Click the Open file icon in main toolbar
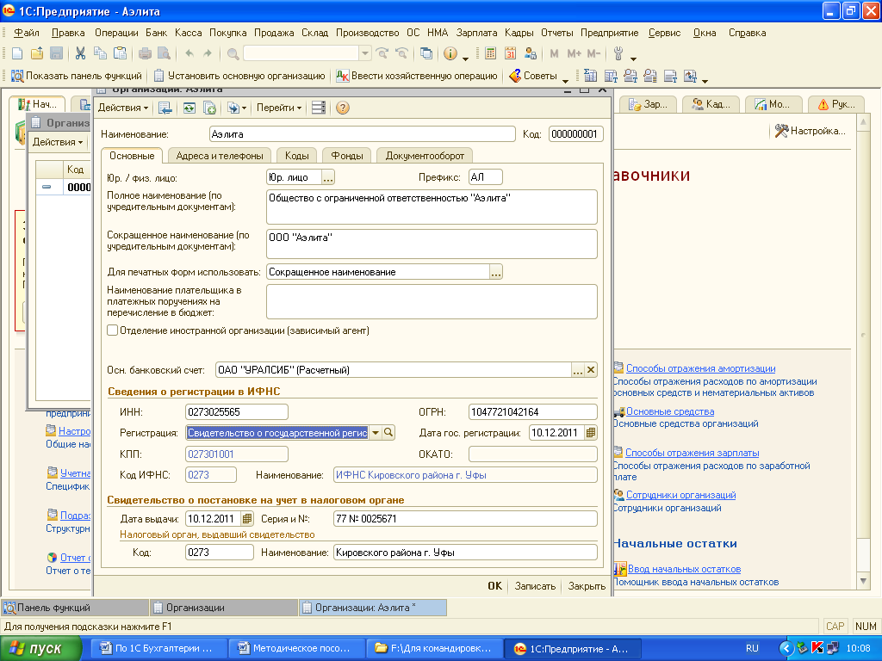The width and height of the screenshot is (882, 661). coord(37,53)
